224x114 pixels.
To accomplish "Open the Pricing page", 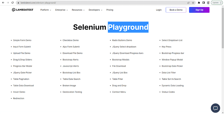I will [110, 10].
